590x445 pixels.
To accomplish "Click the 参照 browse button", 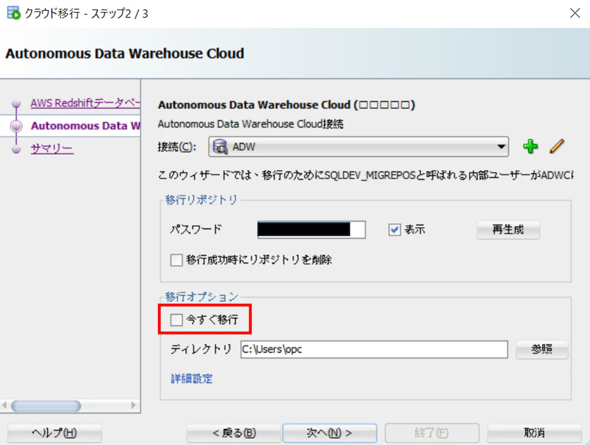I will click(x=542, y=349).
